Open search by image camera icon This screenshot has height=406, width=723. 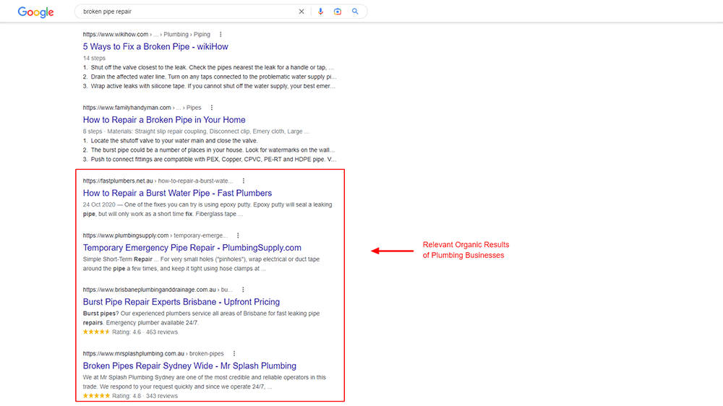338,12
